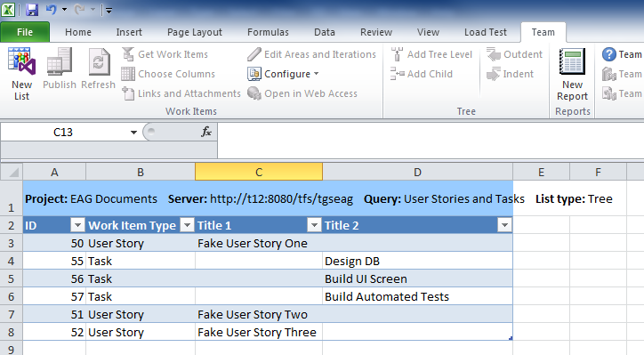Select row 3 header

12,243
